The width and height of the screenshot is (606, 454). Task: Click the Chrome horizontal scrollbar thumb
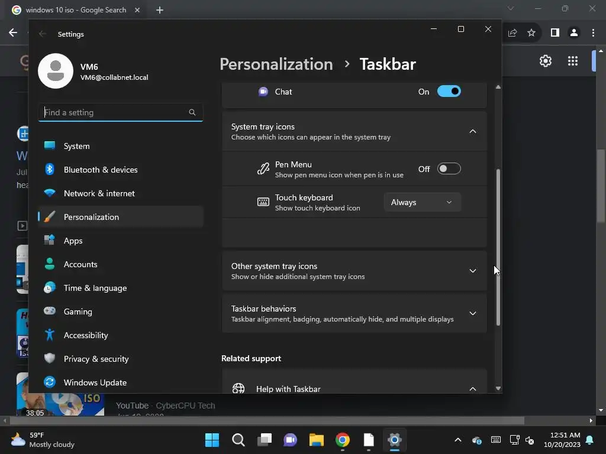[x=267, y=420]
